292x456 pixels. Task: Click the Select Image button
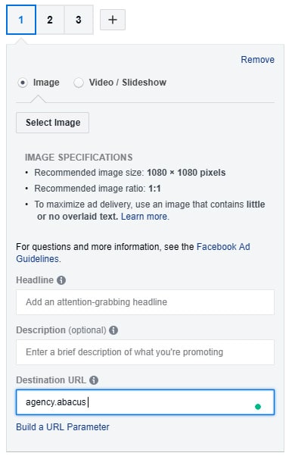[x=53, y=123]
